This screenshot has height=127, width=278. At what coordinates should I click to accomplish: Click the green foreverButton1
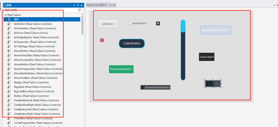pyautogui.click(x=121, y=69)
